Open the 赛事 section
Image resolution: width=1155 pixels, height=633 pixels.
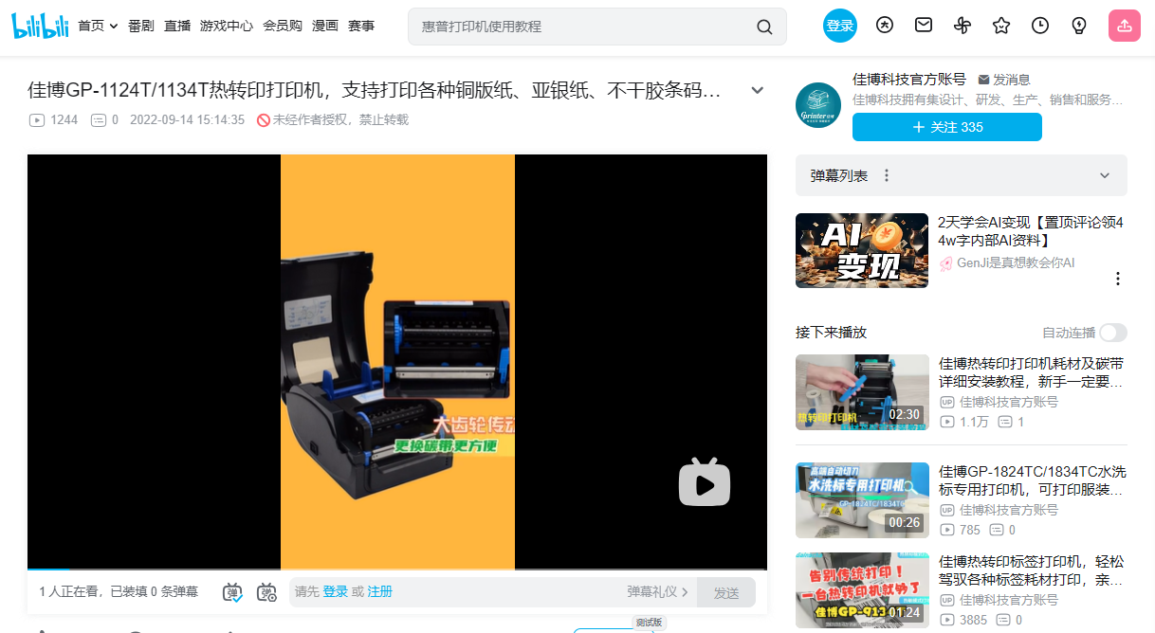coord(361,26)
